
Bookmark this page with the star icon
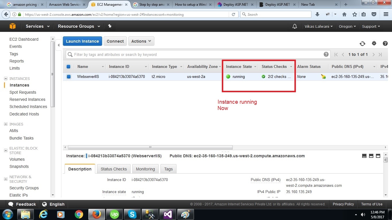tap(354, 14)
